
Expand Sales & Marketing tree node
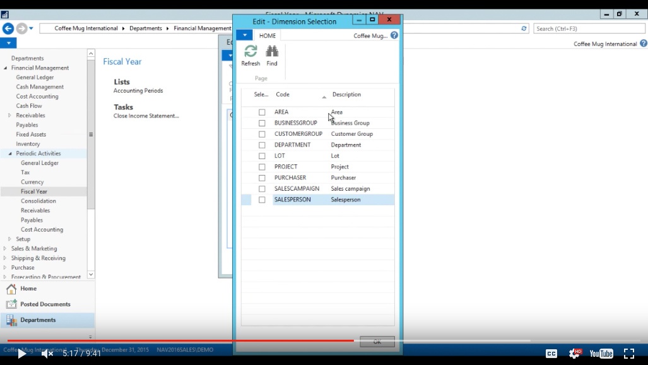[x=5, y=249]
